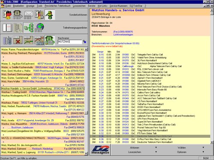214x160 pixels.
Task: Select the telephone number search icon
Action: coord(18,15)
